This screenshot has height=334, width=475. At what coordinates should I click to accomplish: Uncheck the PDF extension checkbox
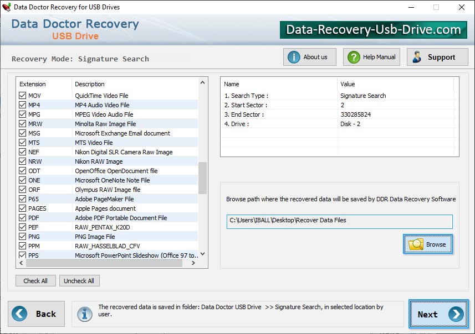pos(22,218)
